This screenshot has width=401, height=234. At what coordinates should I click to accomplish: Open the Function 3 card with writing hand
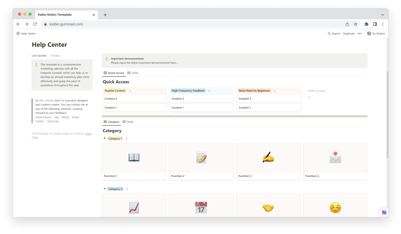click(x=268, y=162)
